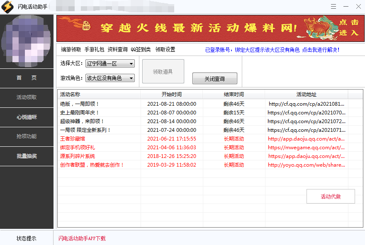Click start time 2019-03-29 11:58:02
Image resolution: width=365 pixels, height=245 pixels.
point(172,165)
